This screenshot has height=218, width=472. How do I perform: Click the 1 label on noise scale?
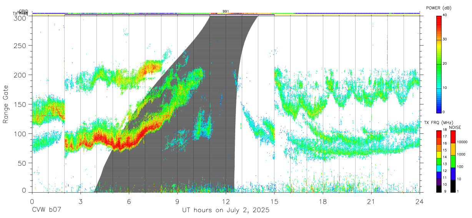[458, 191]
